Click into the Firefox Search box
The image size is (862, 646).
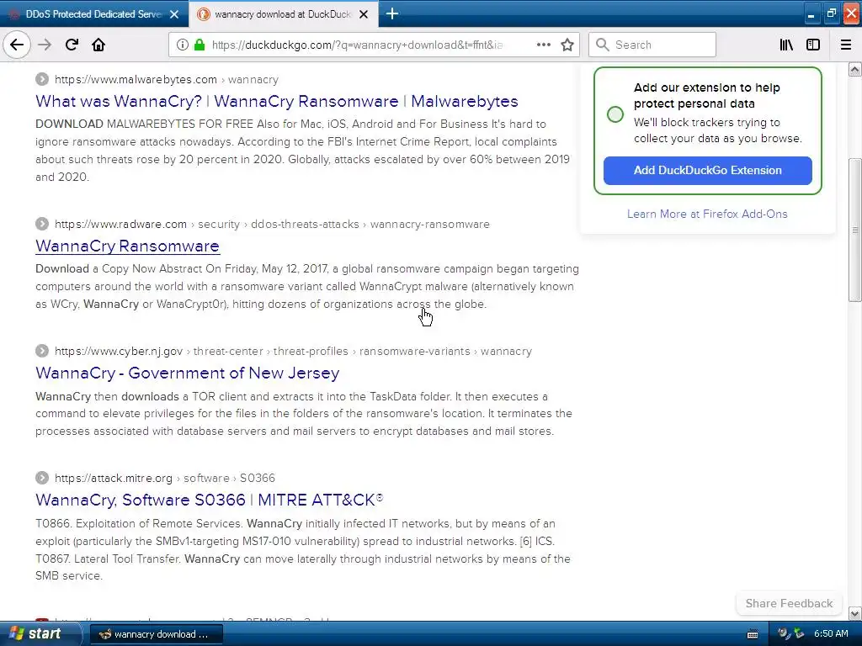pos(652,45)
